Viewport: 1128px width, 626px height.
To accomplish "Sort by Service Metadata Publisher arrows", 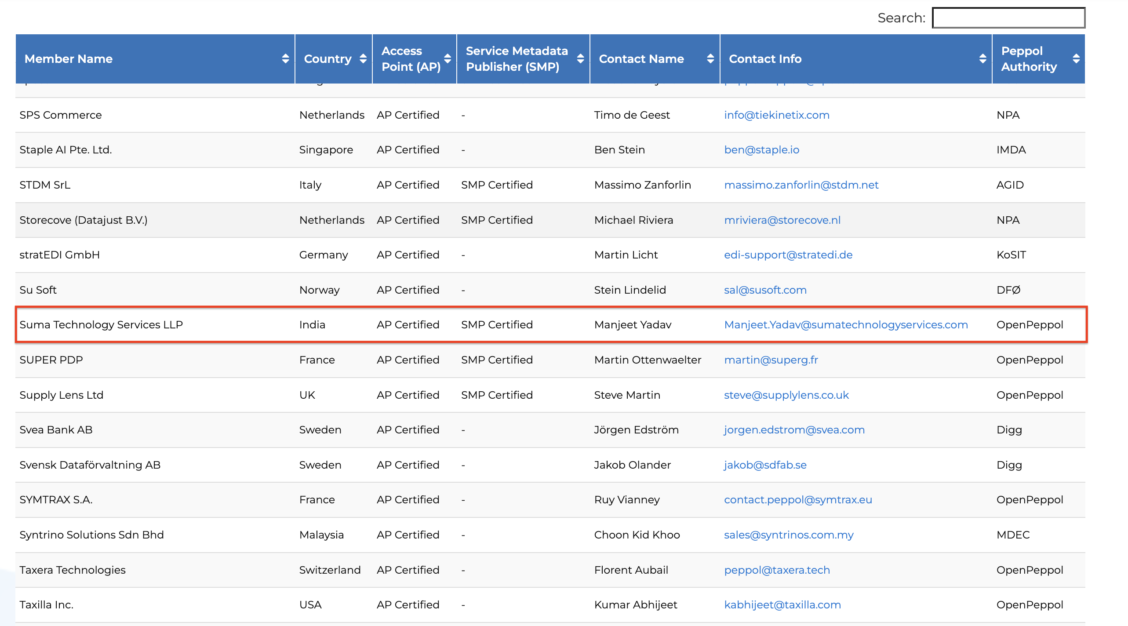I will pos(580,58).
